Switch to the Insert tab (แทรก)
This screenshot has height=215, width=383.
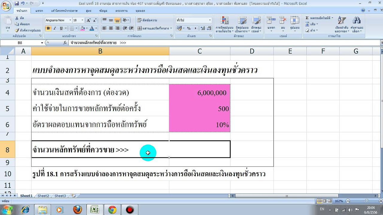(39, 10)
